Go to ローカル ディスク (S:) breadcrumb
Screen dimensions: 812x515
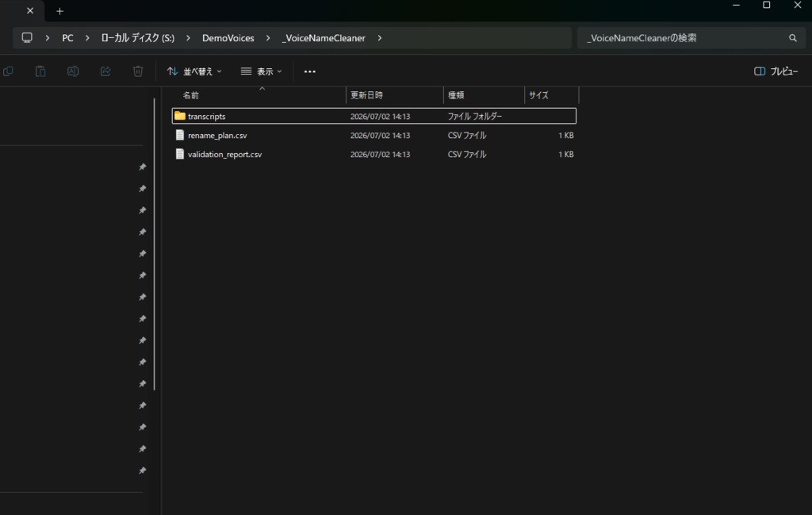(138, 38)
